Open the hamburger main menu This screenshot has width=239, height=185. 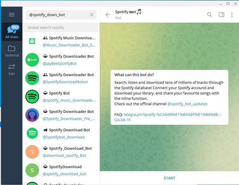12,15
